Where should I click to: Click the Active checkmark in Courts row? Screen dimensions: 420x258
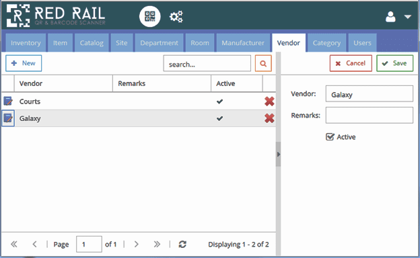(x=219, y=101)
